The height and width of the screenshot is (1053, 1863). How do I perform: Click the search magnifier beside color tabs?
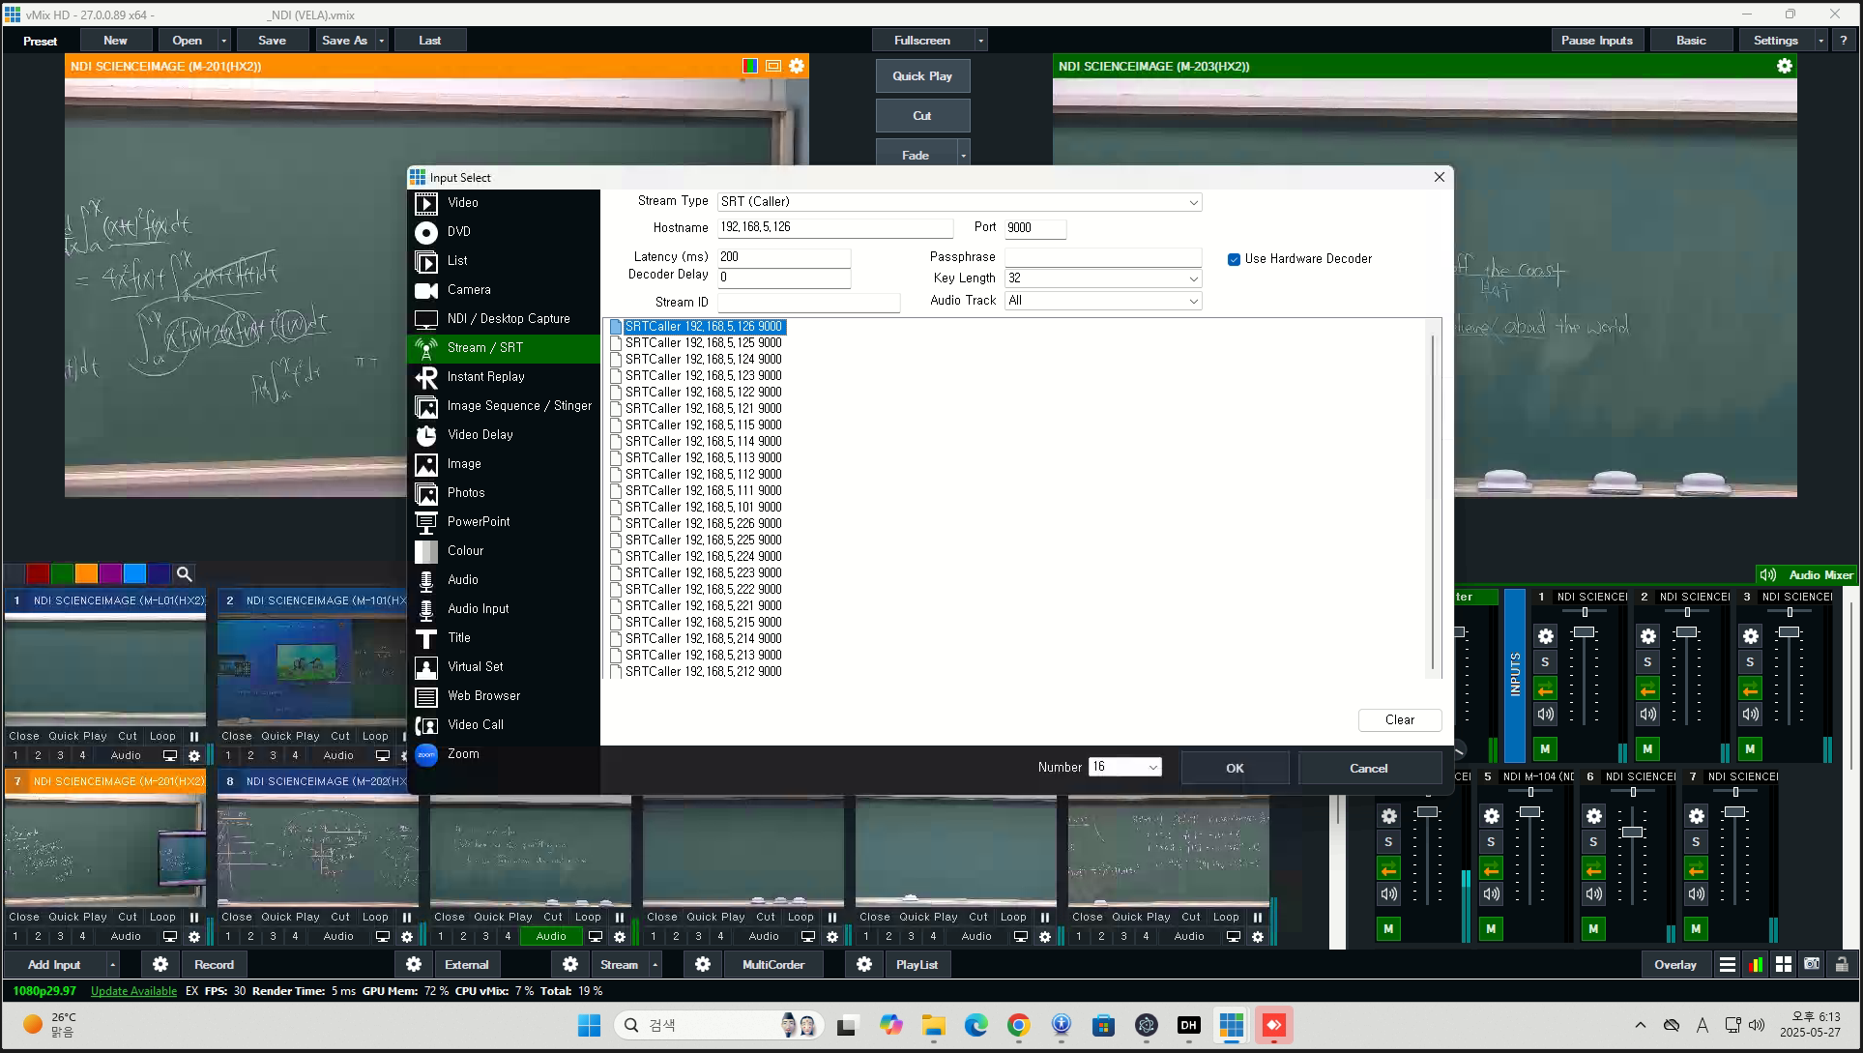[184, 573]
